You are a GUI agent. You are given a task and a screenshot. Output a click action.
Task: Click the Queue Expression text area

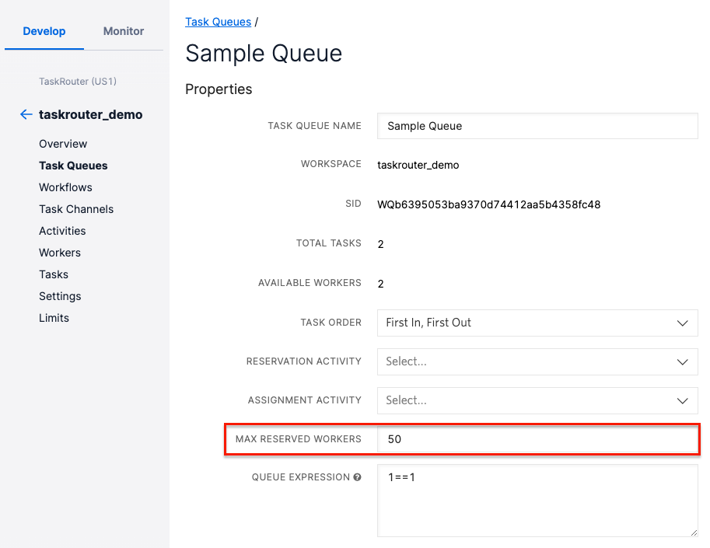(x=537, y=501)
